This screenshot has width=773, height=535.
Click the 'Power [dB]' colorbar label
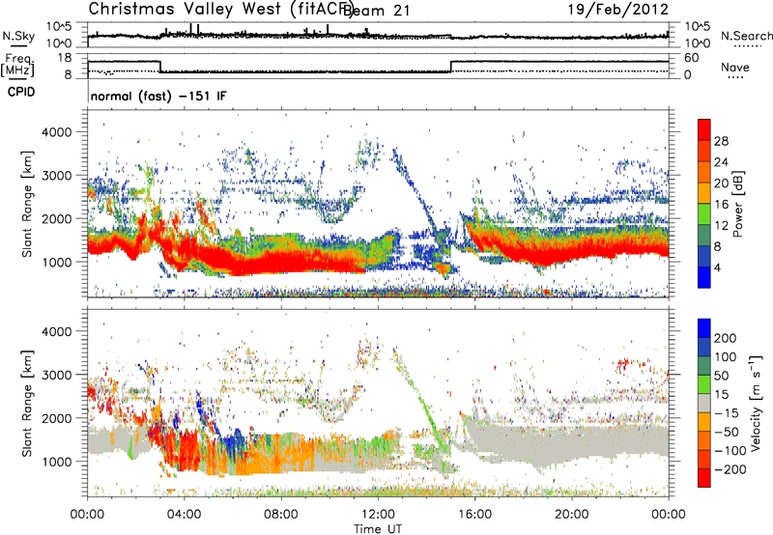tap(737, 204)
